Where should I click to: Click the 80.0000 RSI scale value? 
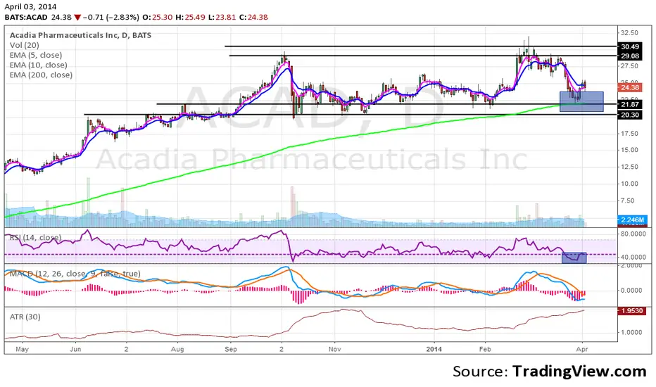[x=633, y=234]
